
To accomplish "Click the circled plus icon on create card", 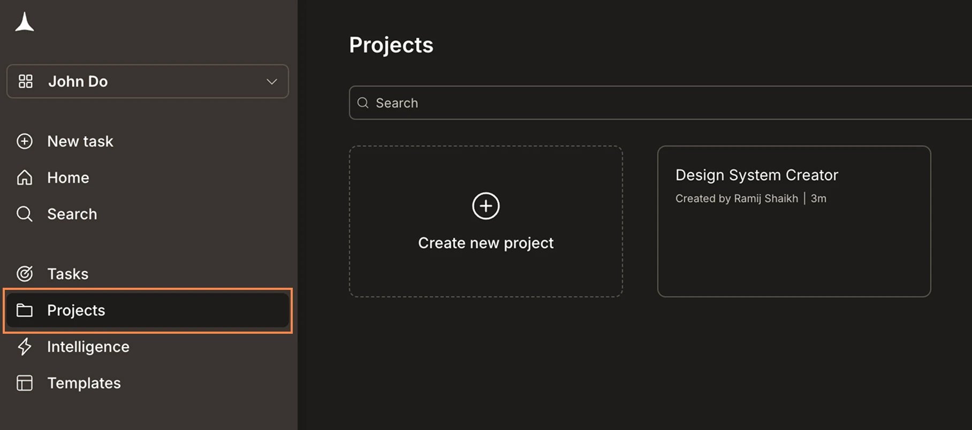I will [x=486, y=206].
